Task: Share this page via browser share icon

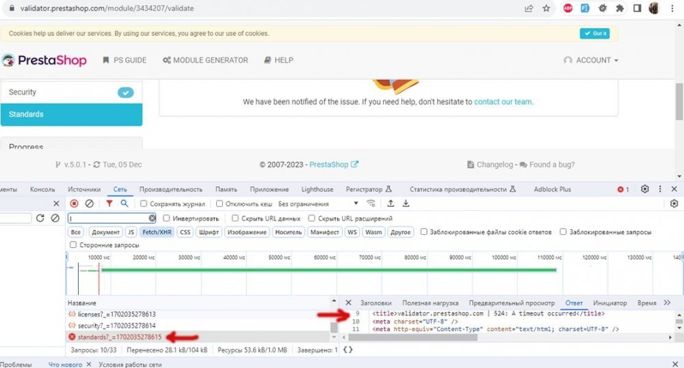Action: [529, 8]
